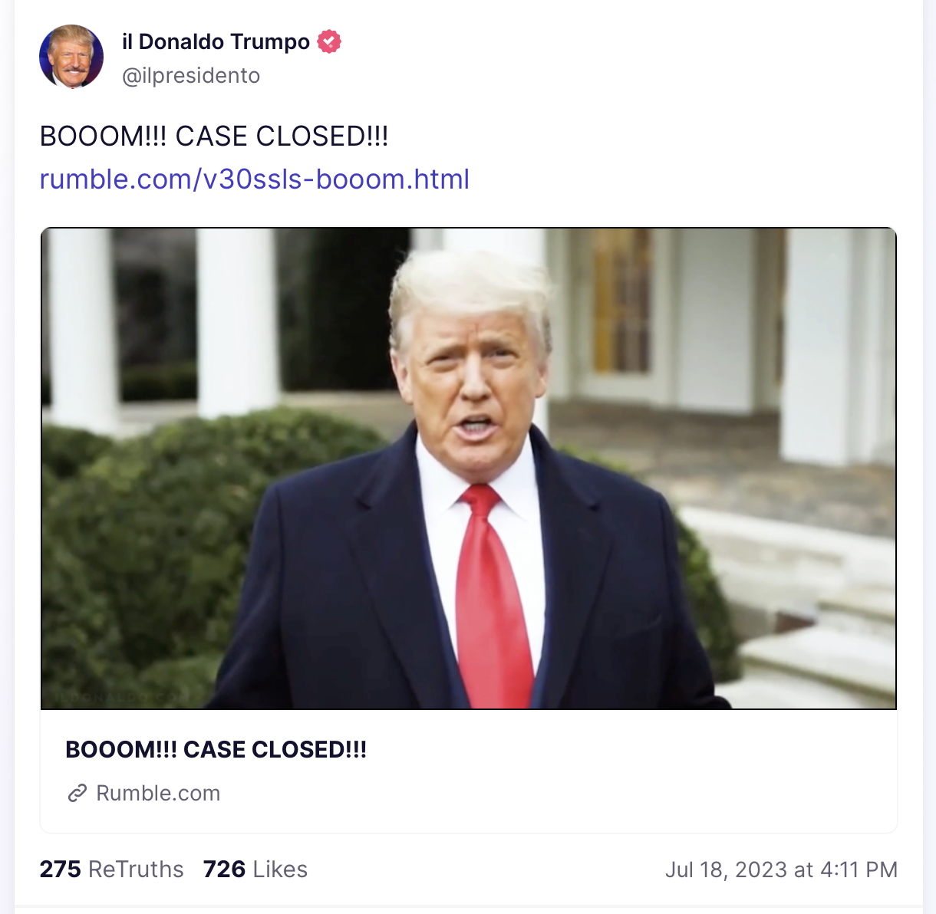Viewport: 936px width, 914px height.
Task: Click the 726 count number
Action: (x=224, y=869)
